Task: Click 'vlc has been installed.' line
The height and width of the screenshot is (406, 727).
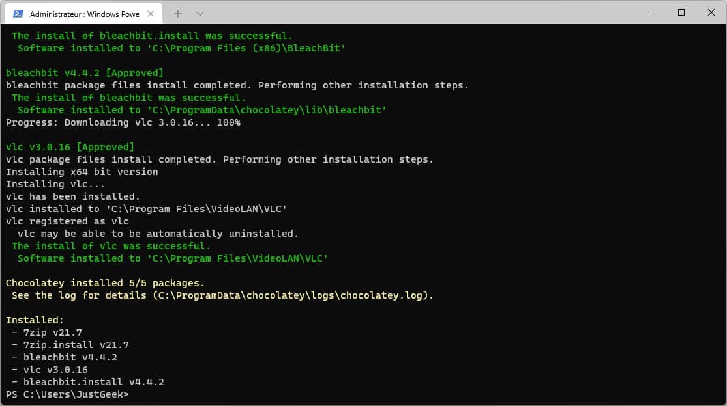Action: pyautogui.click(x=73, y=196)
